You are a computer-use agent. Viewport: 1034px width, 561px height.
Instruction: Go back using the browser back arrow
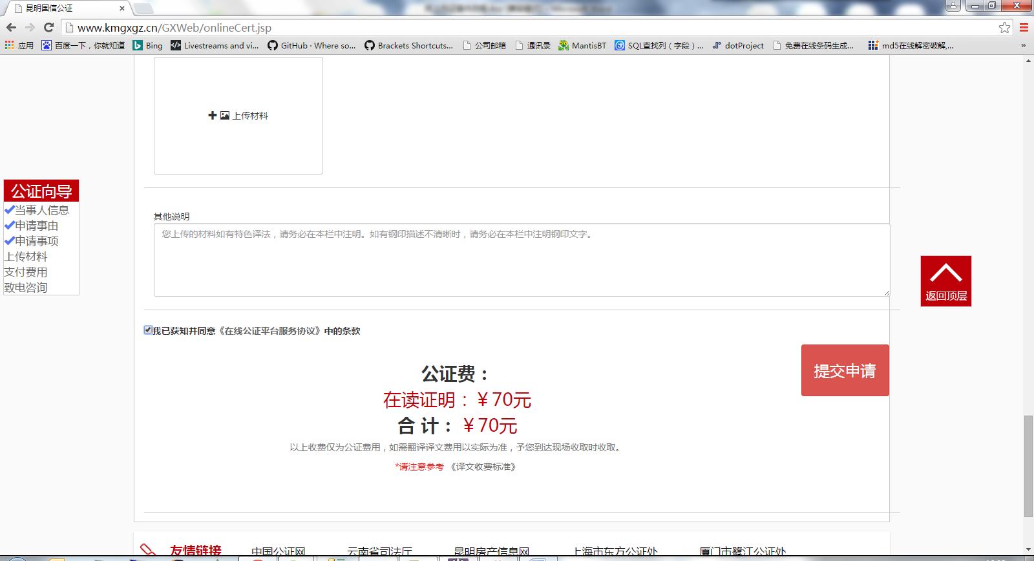pyautogui.click(x=11, y=27)
